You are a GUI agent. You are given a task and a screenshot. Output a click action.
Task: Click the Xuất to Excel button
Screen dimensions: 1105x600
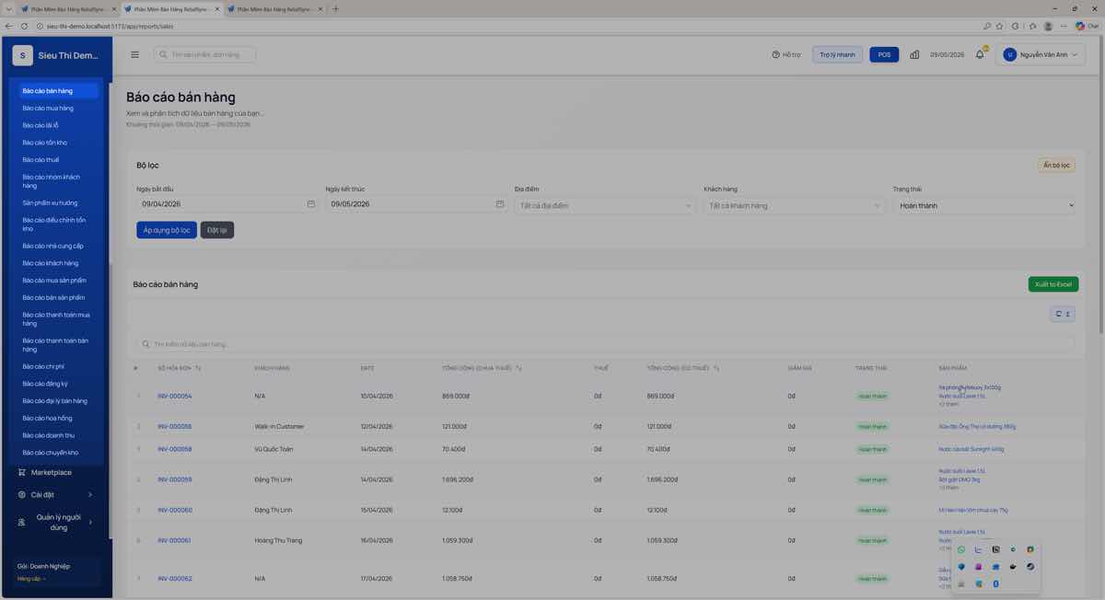pyautogui.click(x=1053, y=284)
